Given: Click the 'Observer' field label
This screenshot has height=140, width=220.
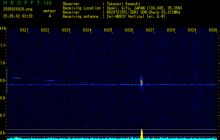Looking at the screenshot, I should coord(71,4).
